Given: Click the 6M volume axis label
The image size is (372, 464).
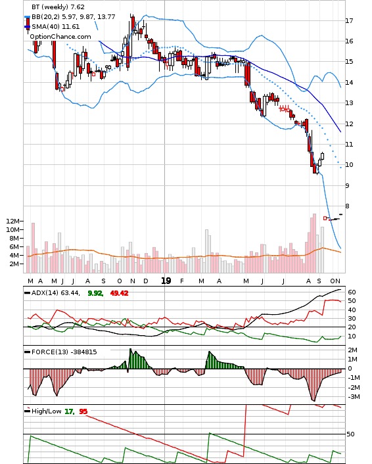Looking at the screenshot, I should click(x=14, y=247).
